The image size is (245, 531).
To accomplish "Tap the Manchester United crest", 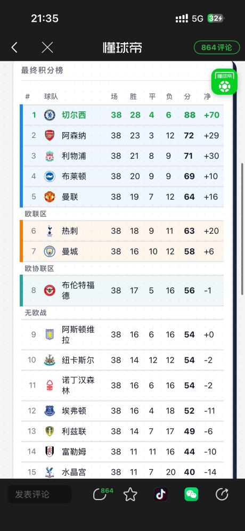I will coord(50,197).
